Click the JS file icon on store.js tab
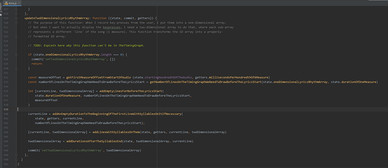Screen dimensions: 388x168 [6, 3]
